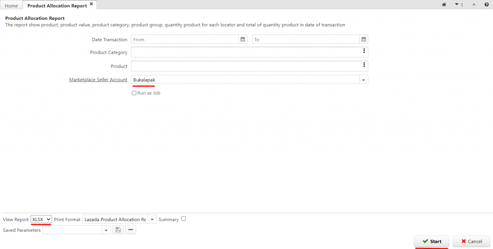Viewport: 493px width, 249px height.
Task: Open Product field selection menu icon
Action: tap(364, 64)
